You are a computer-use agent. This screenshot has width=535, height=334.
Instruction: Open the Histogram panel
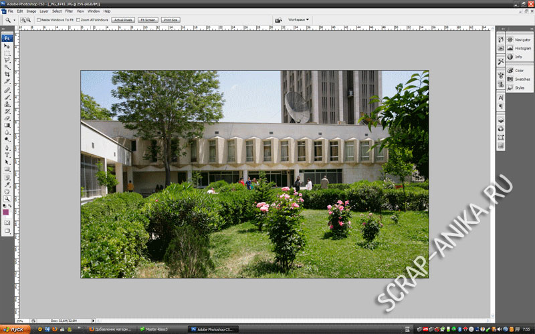click(x=522, y=48)
